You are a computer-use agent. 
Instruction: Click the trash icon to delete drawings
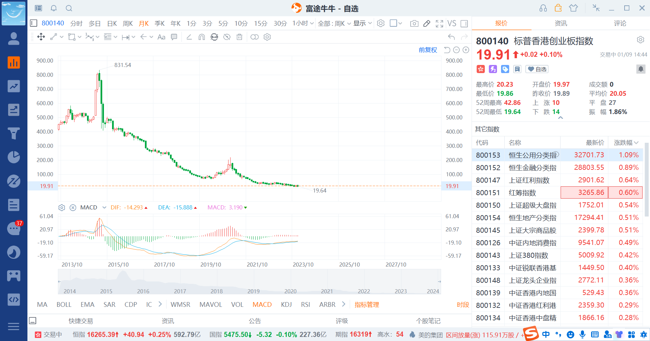[x=239, y=37]
